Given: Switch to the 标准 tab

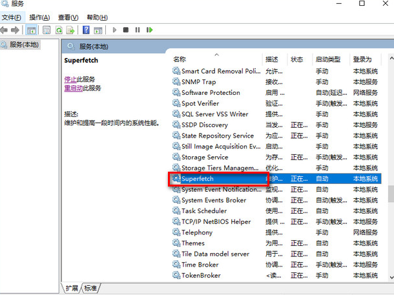Looking at the screenshot, I should point(91,288).
